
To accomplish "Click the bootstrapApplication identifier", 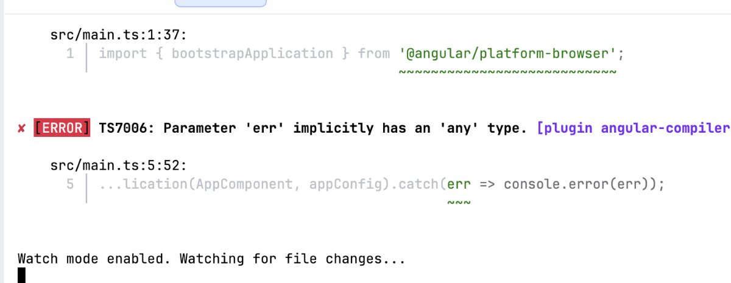I will click(252, 54).
